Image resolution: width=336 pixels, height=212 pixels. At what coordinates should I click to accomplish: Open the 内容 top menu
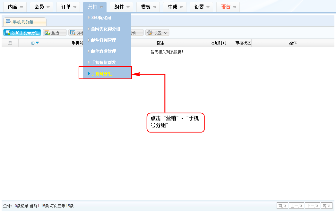click(x=15, y=7)
